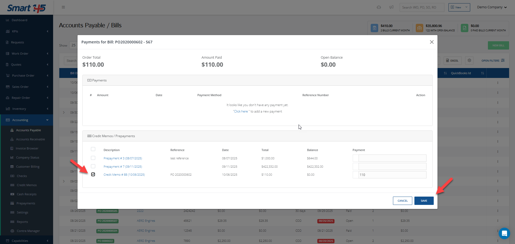Click the printer icon in top bar
The image size is (515, 244).
[379, 7]
